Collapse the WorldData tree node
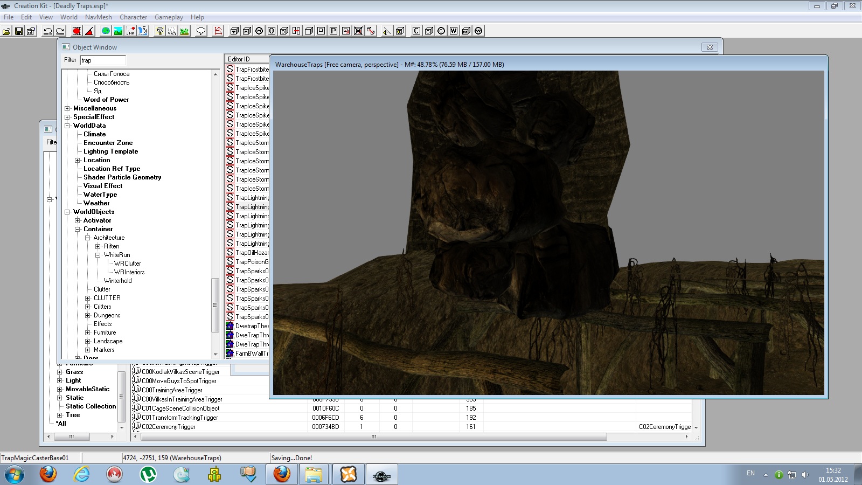Image resolution: width=862 pixels, height=485 pixels. click(x=67, y=126)
